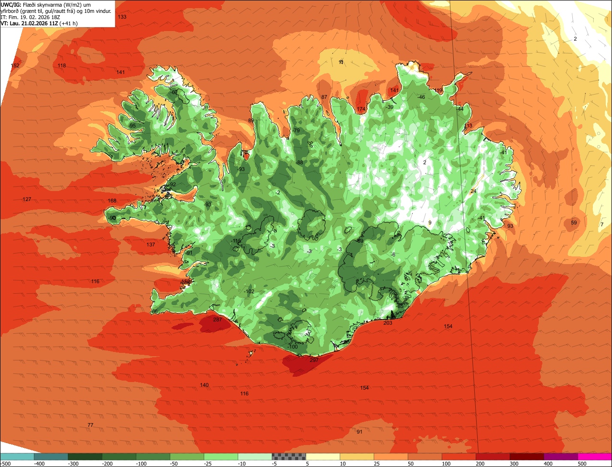Click the map value -95
This screenshot has width=612, height=467.
point(132,126)
